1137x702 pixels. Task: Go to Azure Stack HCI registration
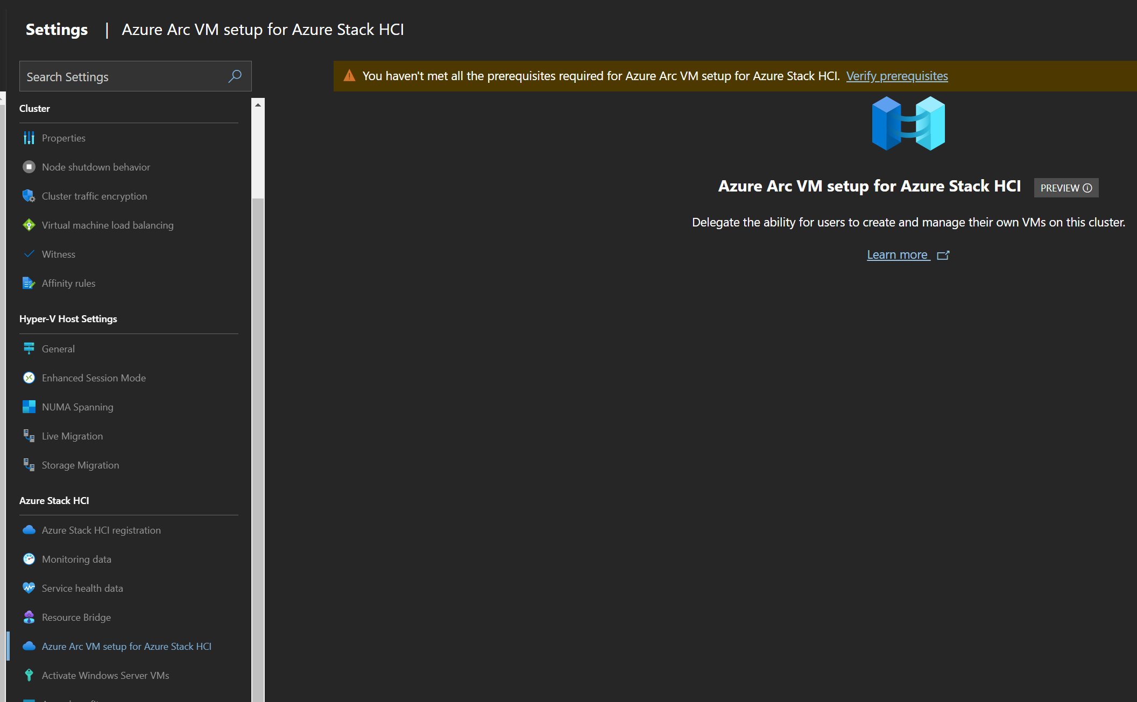pos(101,530)
